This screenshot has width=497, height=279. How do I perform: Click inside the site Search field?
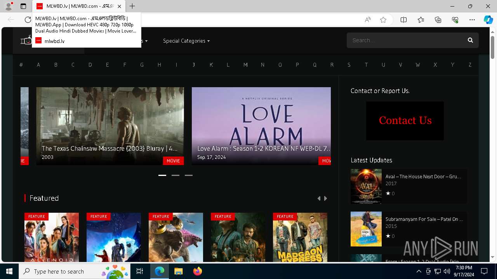405,40
